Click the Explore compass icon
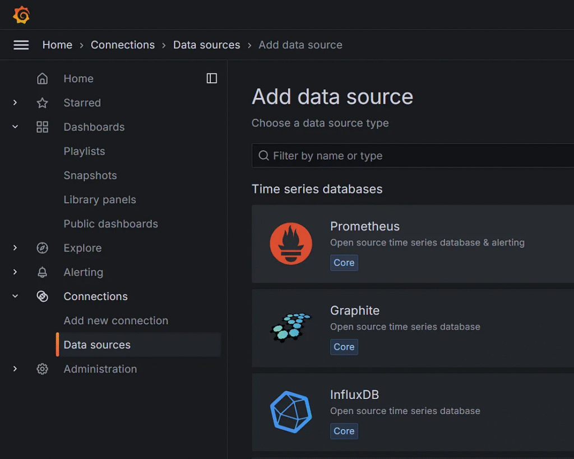The height and width of the screenshot is (459, 574). 42,248
